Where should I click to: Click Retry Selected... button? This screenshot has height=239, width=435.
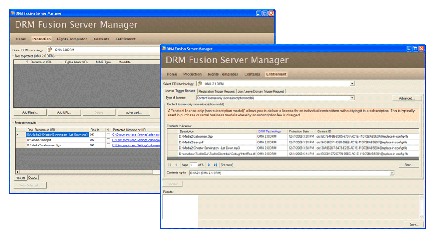tap(30, 185)
